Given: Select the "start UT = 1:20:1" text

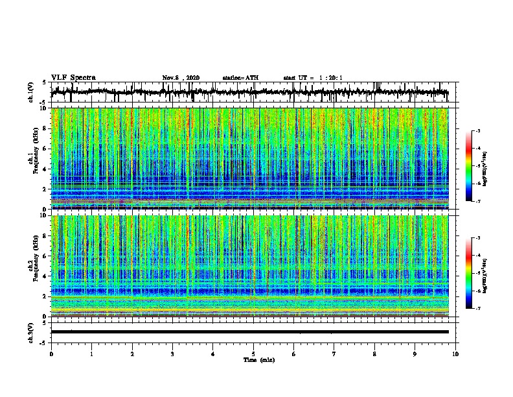Looking at the screenshot, I should (x=312, y=78).
